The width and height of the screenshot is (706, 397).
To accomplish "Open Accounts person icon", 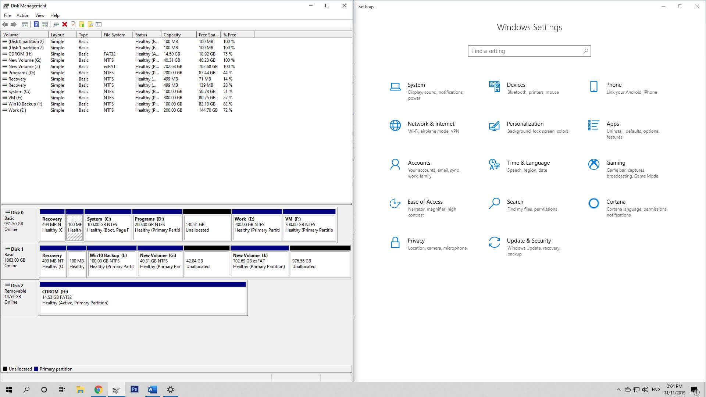I will [x=395, y=164].
